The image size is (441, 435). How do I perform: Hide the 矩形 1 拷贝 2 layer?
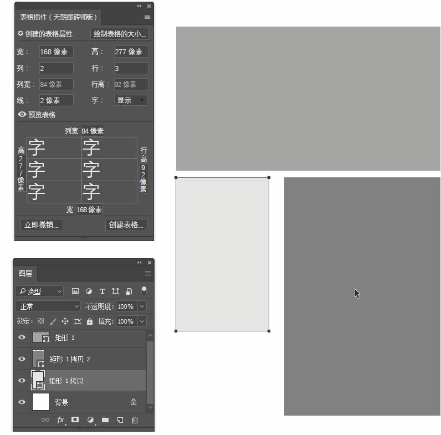click(22, 359)
